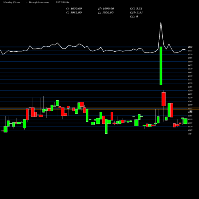Select the low price 'L: 1050.00'
The height and width of the screenshot is (199, 199).
click(x=106, y=13)
